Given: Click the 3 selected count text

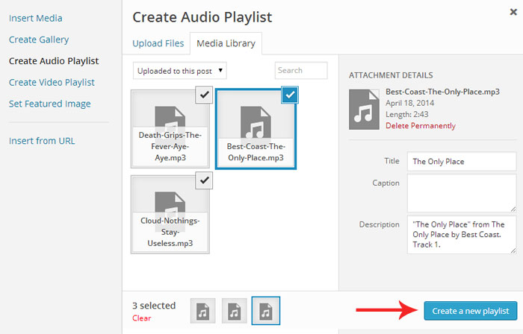Looking at the screenshot, I should tap(154, 306).
